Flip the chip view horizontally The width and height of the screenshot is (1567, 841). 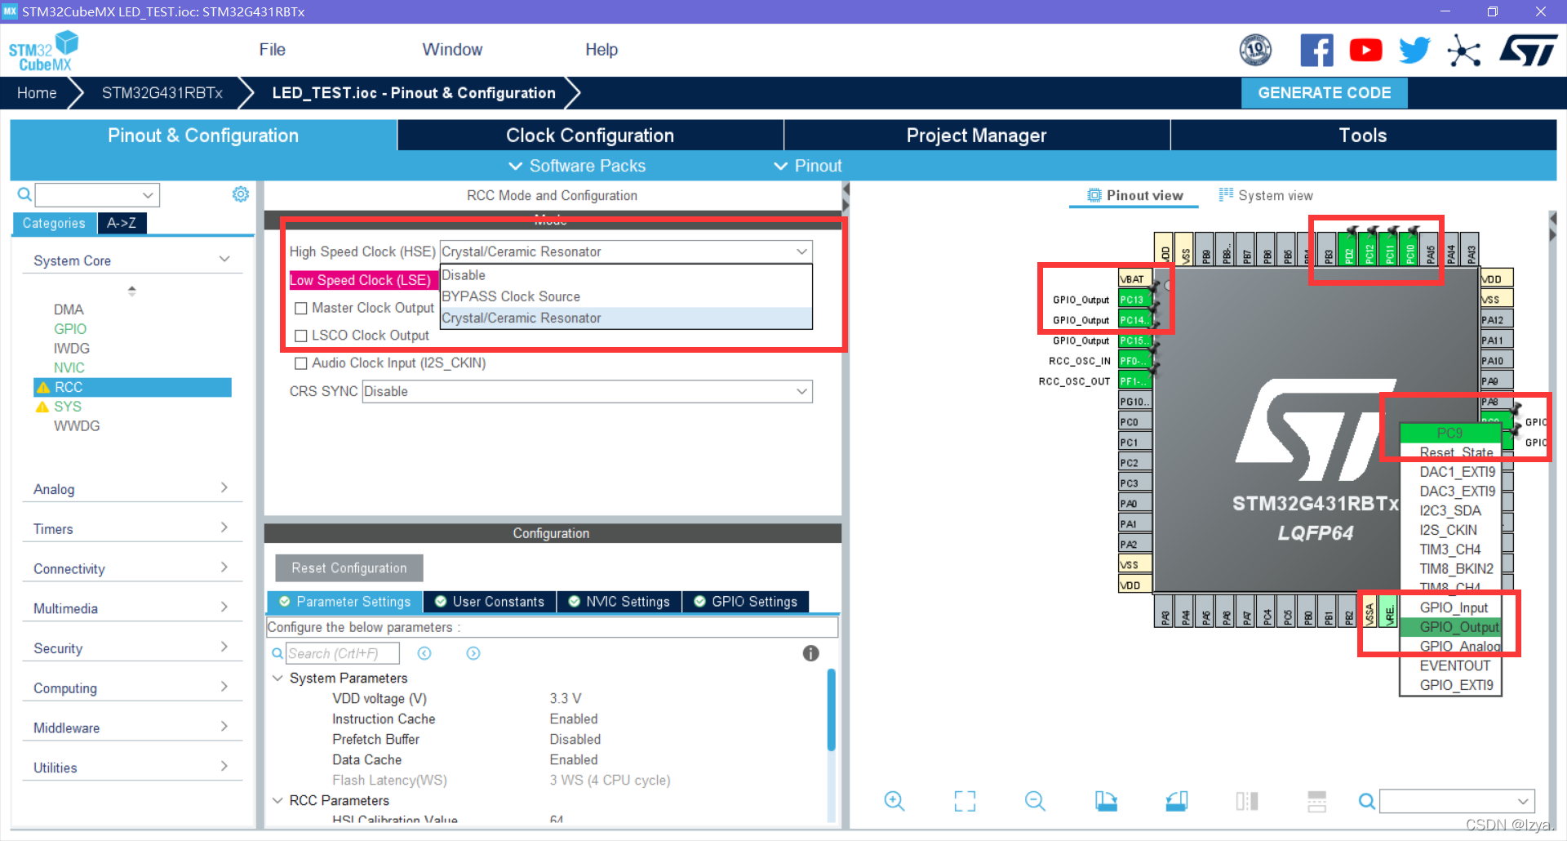coord(1247,801)
